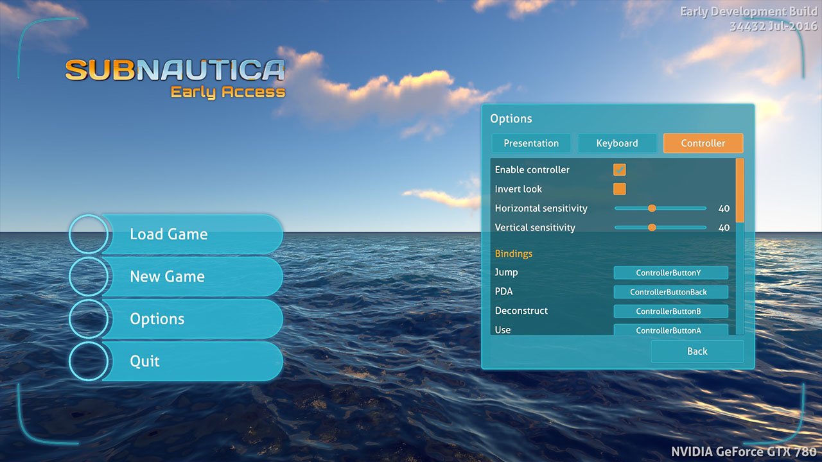Rebind Use from ControllerButtonA
The image size is (822, 462).
[x=670, y=330]
